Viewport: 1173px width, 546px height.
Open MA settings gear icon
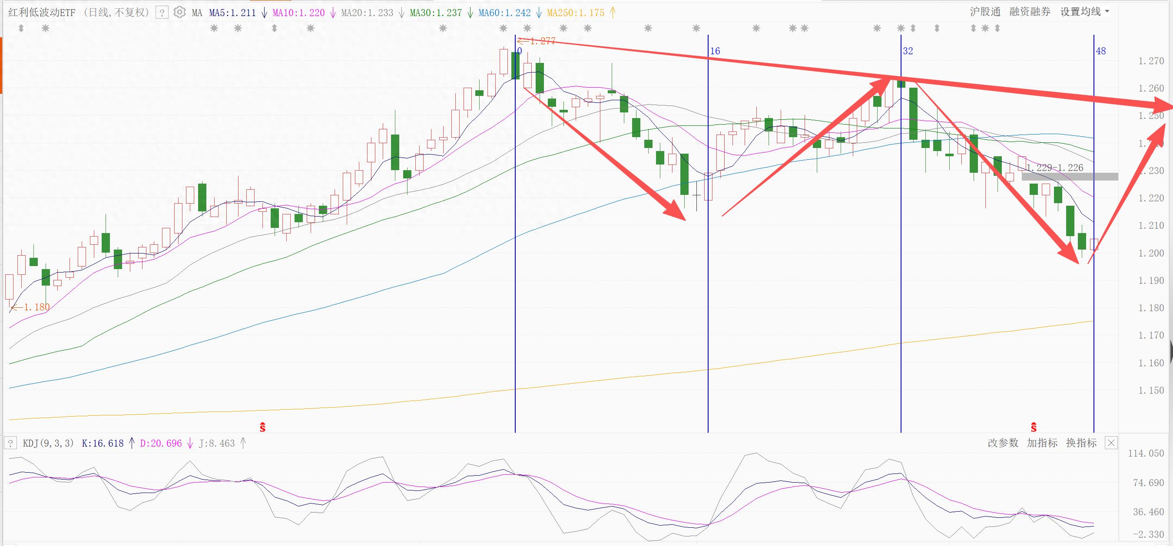[x=180, y=12]
